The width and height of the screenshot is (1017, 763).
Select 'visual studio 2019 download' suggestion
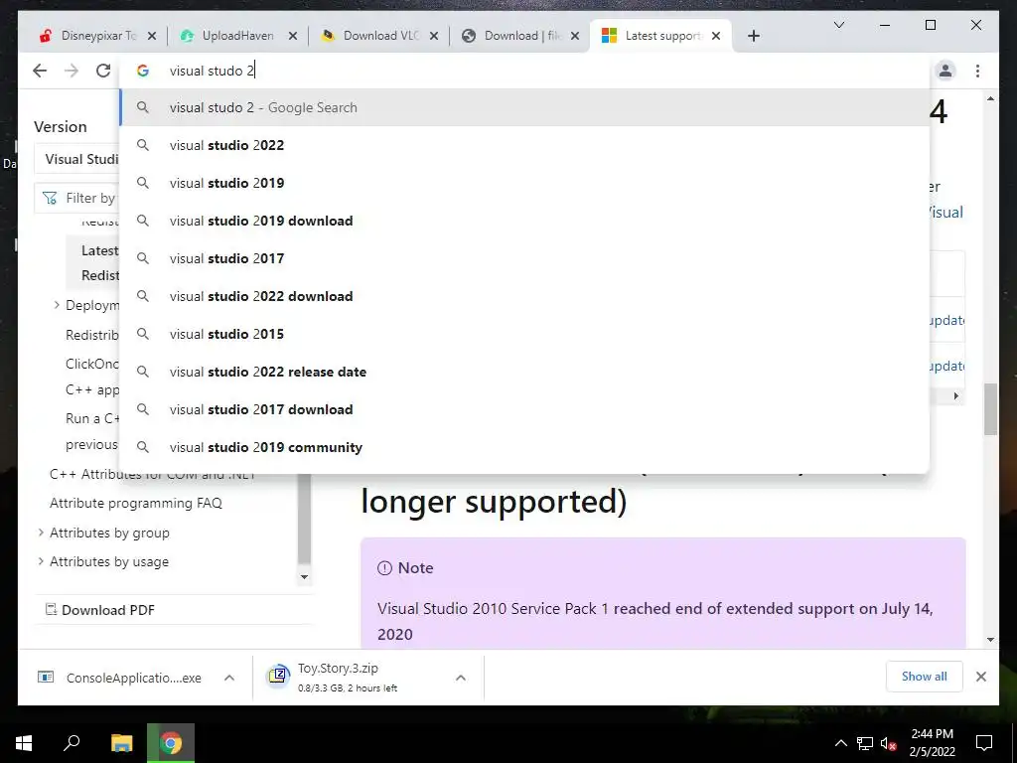click(524, 221)
